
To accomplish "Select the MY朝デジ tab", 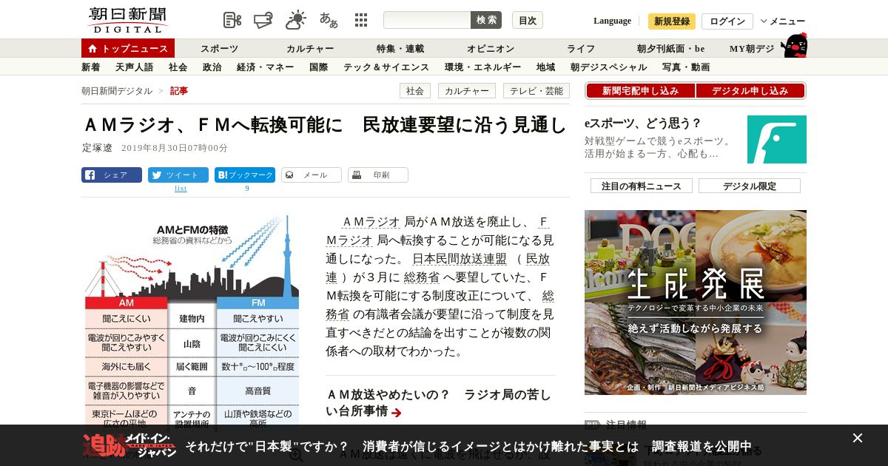I will tap(752, 49).
